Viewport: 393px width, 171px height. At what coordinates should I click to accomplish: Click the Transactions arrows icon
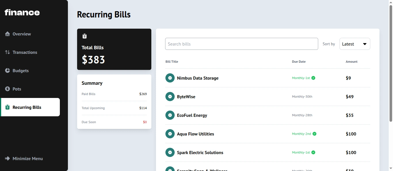click(7, 52)
